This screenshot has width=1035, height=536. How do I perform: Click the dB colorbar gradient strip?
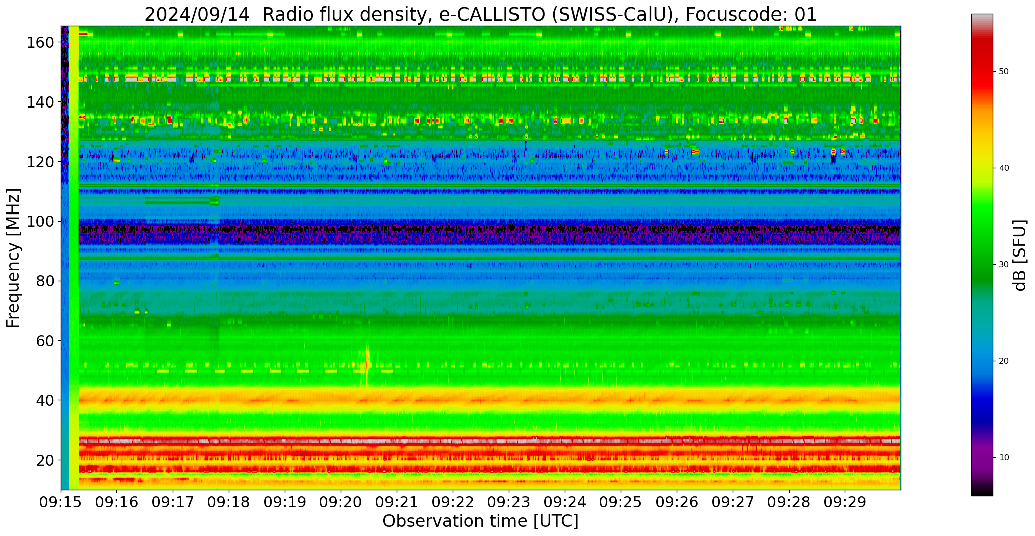pos(982,255)
